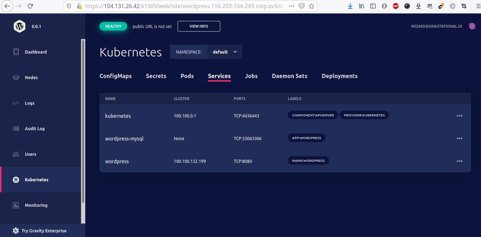Click the TCP:8080 port value
The width and height of the screenshot is (481, 237).
tap(243, 161)
